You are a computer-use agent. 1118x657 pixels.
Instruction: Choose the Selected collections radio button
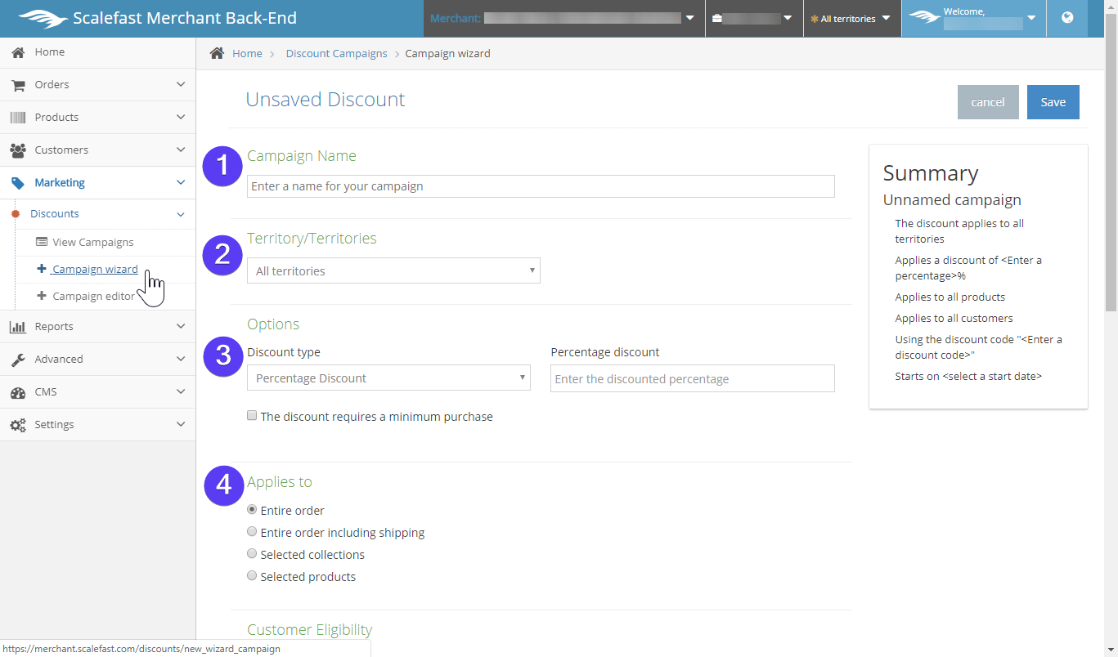tap(252, 554)
